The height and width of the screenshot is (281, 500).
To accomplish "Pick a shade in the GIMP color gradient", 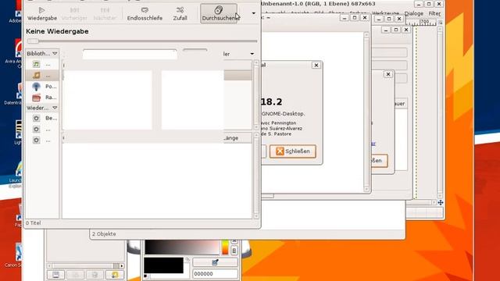I will (x=182, y=247).
